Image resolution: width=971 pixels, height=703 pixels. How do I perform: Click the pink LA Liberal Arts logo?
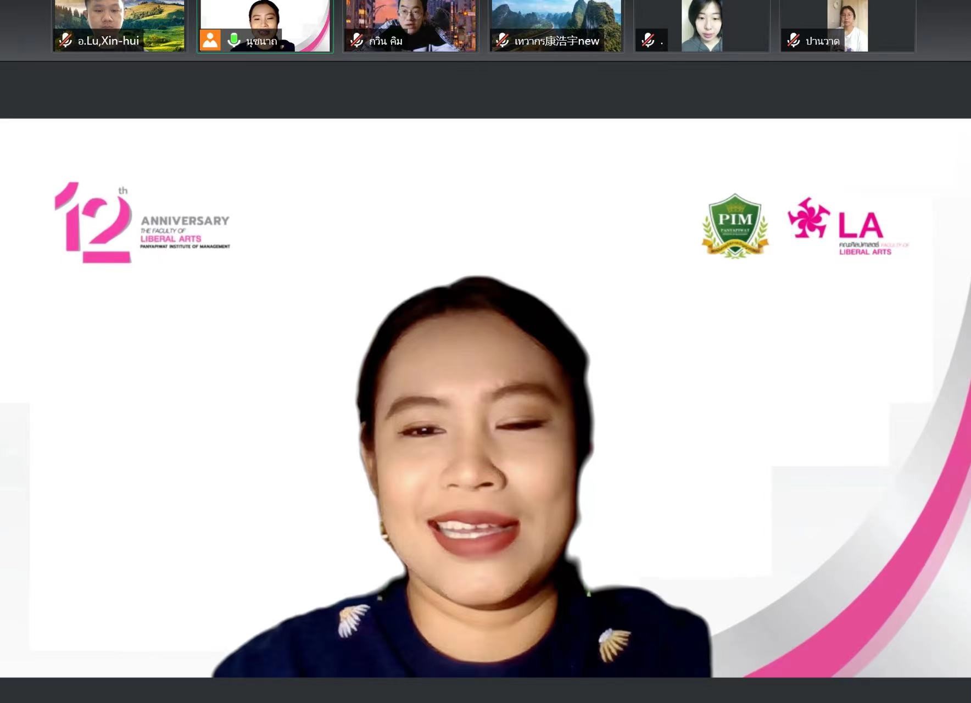[847, 226]
